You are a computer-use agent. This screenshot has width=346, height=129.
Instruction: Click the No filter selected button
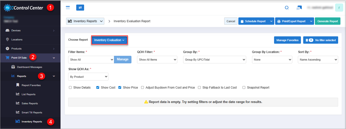[320, 40]
